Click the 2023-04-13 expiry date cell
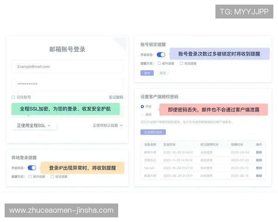 [240, 168]
